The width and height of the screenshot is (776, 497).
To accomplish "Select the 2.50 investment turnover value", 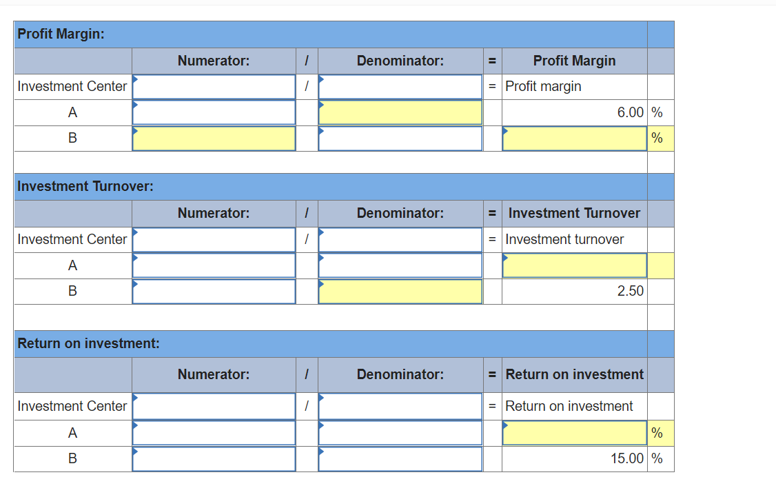I will pos(631,291).
